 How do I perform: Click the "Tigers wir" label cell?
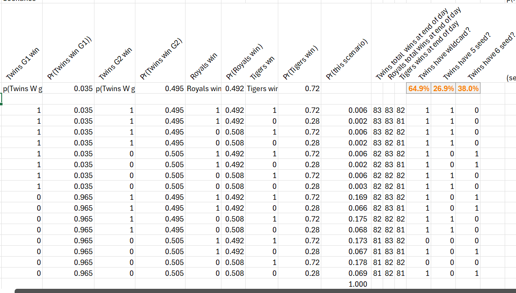pos(262,89)
